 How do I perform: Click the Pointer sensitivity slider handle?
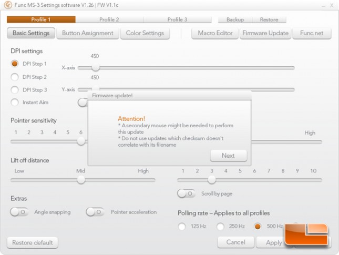81,141
